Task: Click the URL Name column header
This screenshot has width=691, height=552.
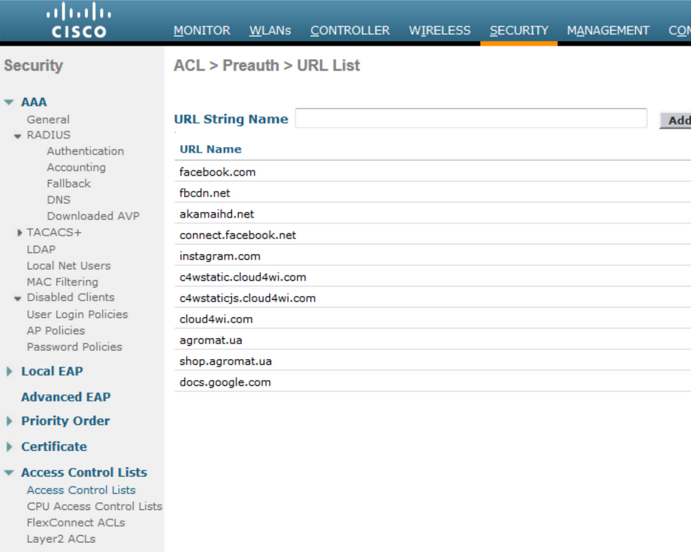Action: click(211, 150)
